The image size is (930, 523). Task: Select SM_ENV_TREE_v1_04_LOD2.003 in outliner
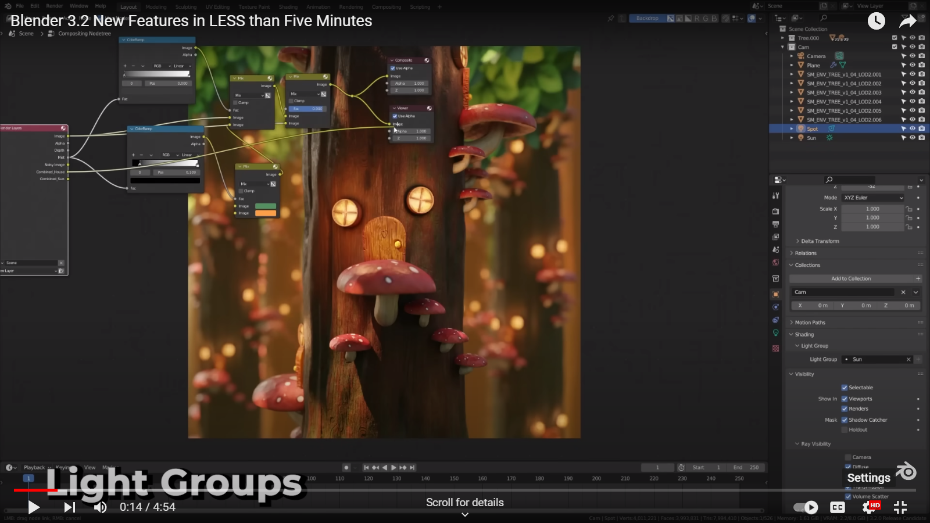coord(844,92)
